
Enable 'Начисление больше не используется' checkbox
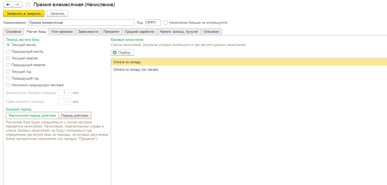[166, 23]
